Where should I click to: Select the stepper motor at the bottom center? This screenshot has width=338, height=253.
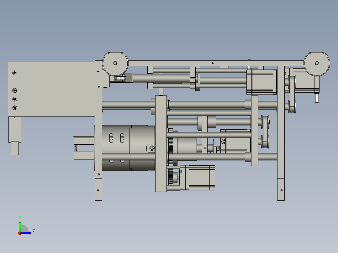click(198, 178)
